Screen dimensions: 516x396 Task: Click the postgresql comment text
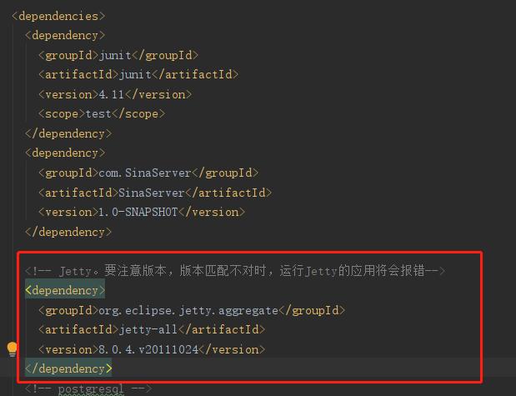tap(91, 388)
